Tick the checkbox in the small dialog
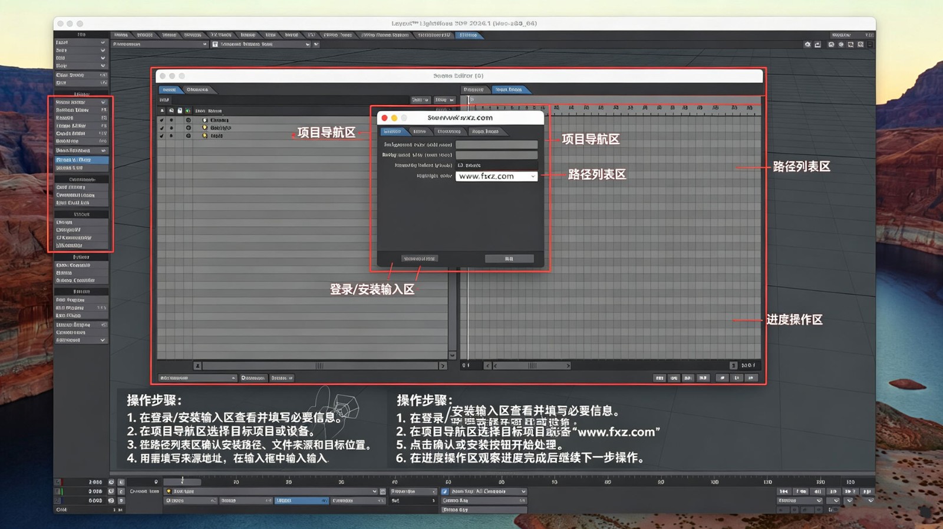943x529 pixels. click(x=461, y=165)
